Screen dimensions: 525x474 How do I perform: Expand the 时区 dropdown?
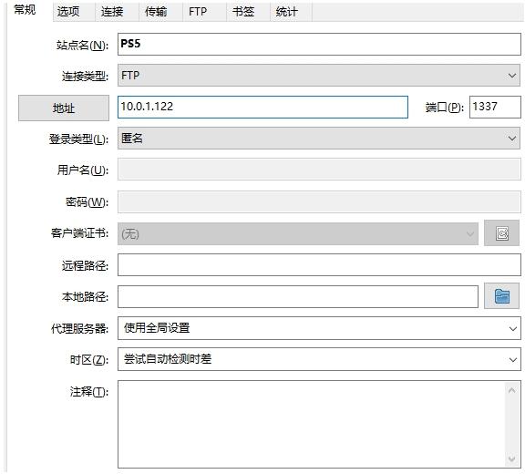(x=319, y=359)
